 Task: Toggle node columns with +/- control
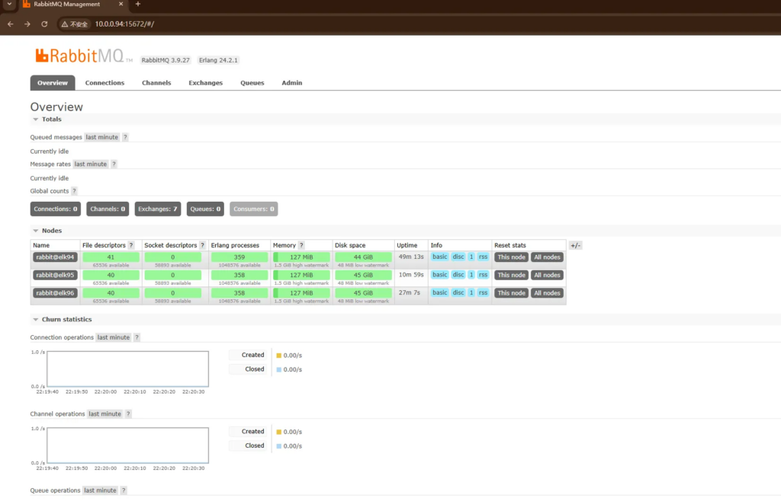click(575, 245)
